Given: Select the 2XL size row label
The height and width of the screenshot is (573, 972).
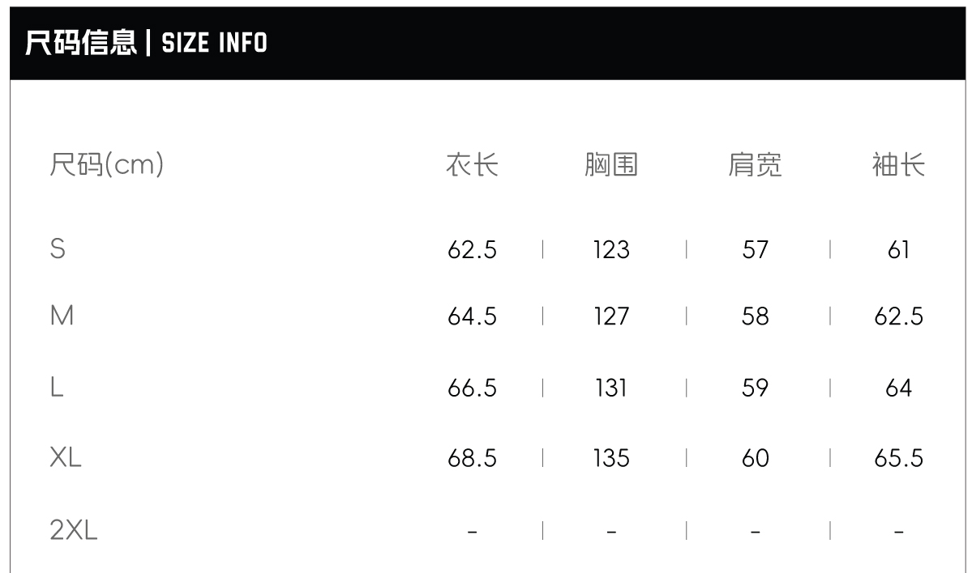Looking at the screenshot, I should tap(74, 530).
